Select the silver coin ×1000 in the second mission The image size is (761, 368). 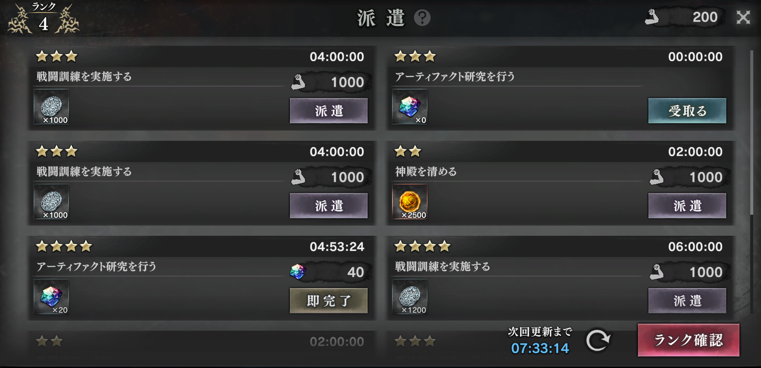pos(51,202)
